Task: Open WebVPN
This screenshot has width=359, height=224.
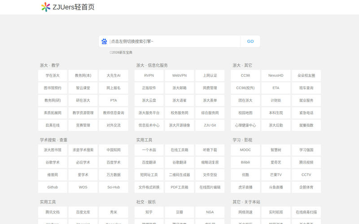Action: tap(179, 75)
